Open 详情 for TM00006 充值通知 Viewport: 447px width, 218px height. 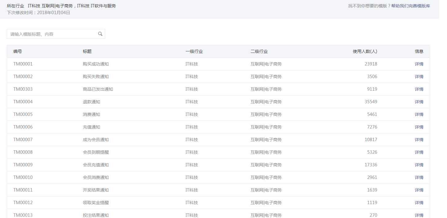419,127
